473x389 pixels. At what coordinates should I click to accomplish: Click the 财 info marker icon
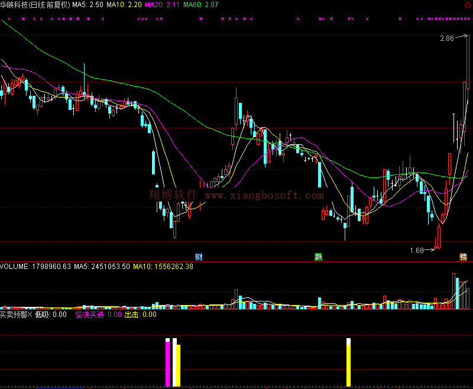coord(199,257)
